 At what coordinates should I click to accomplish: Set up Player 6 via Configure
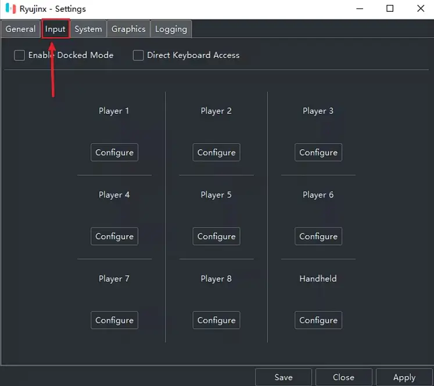pyautogui.click(x=318, y=236)
